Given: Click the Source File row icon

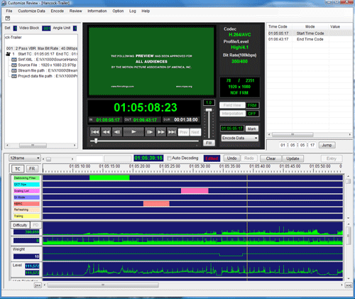Looking at the screenshot, I should click(14, 65).
